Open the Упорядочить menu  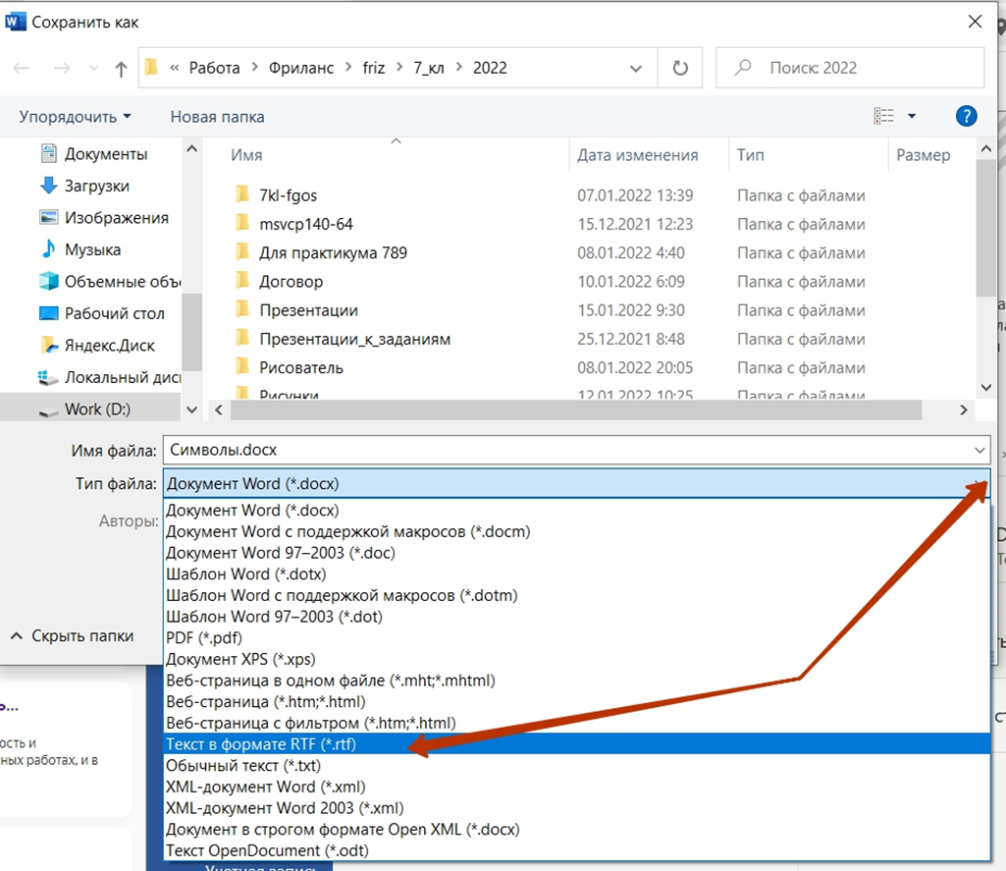tap(75, 117)
